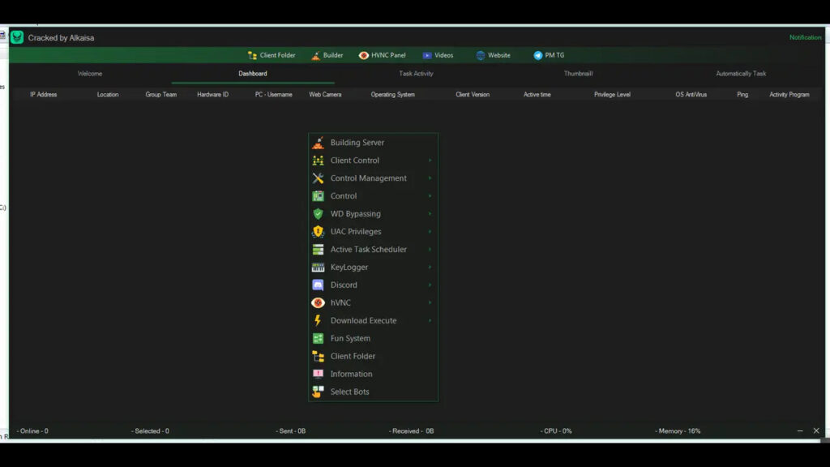Sort by the Group Team column header
Image resolution: width=830 pixels, height=467 pixels.
tap(161, 94)
